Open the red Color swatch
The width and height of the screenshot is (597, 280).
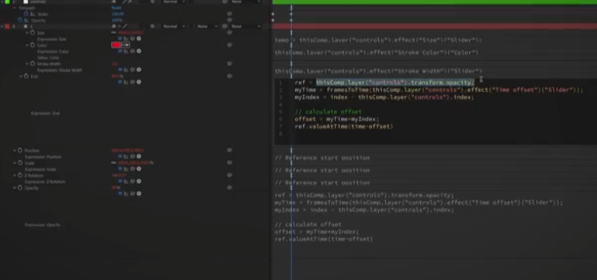tap(116, 45)
